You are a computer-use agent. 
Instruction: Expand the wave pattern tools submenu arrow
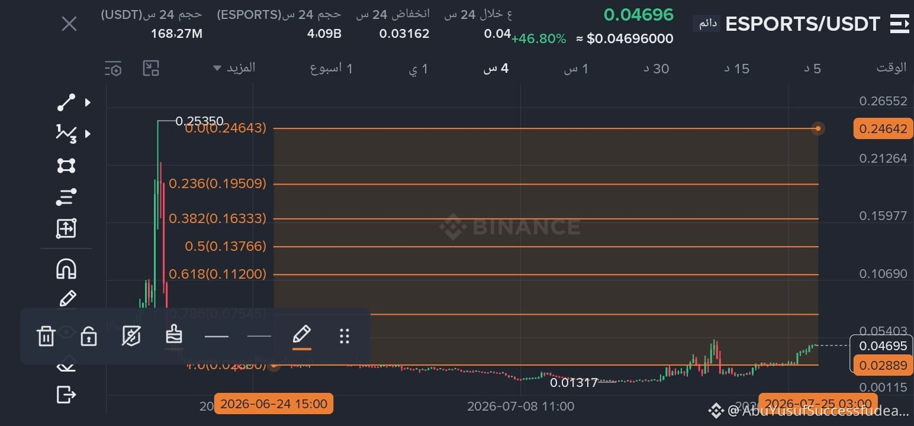point(88,134)
